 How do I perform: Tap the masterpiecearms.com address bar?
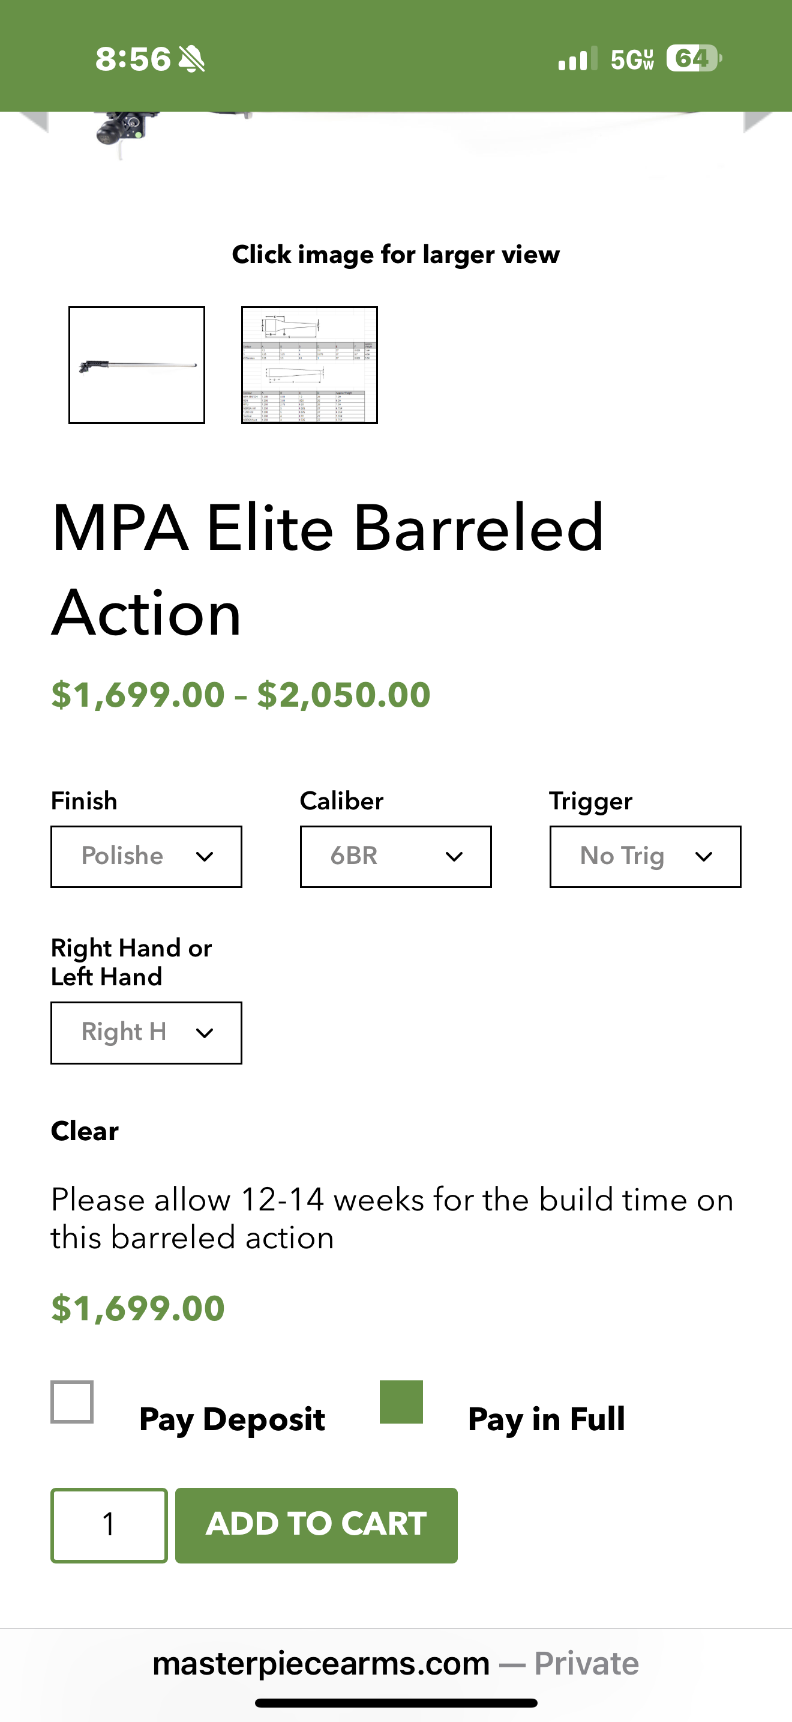pyautogui.click(x=395, y=1663)
